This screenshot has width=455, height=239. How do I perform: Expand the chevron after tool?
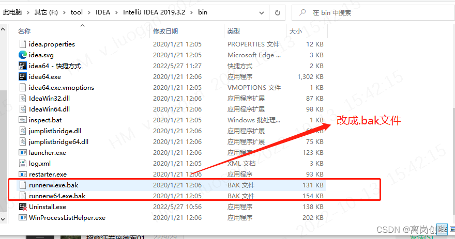(89, 12)
